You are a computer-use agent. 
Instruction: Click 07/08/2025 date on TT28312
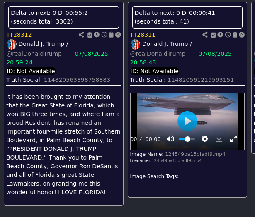(x=91, y=54)
